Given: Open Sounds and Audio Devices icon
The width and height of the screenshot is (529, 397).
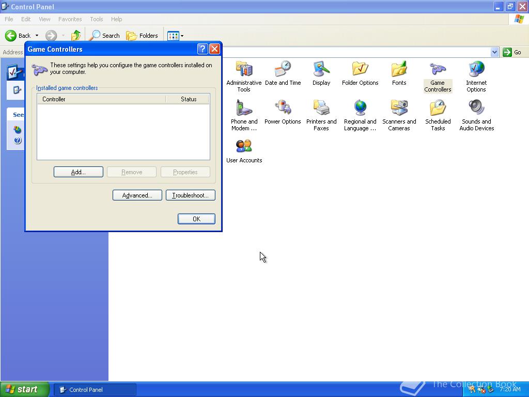Looking at the screenshot, I should pyautogui.click(x=476, y=115).
